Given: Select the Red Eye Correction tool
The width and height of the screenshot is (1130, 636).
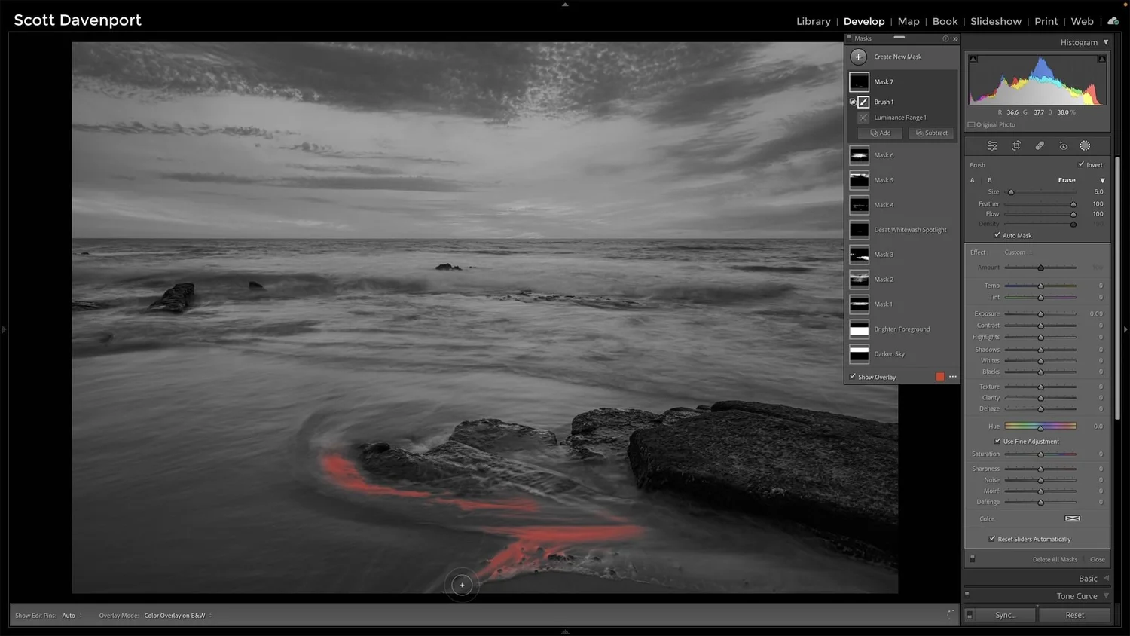Looking at the screenshot, I should pyautogui.click(x=1064, y=145).
